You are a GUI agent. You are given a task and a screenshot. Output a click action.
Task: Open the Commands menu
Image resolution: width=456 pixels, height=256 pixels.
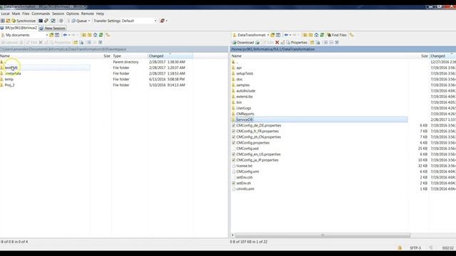[41, 14]
